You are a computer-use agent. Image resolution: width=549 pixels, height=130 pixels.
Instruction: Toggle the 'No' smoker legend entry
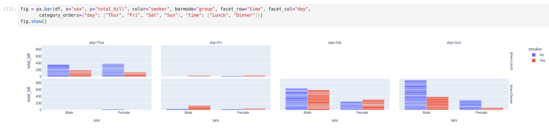(x=542, y=55)
